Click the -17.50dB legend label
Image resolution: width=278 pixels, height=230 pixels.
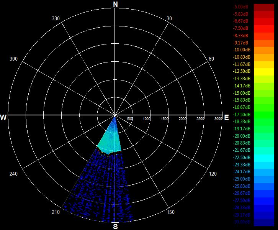click(242, 115)
